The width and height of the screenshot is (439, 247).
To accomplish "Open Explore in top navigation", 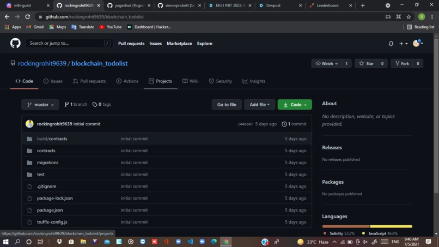I will click(x=205, y=44).
